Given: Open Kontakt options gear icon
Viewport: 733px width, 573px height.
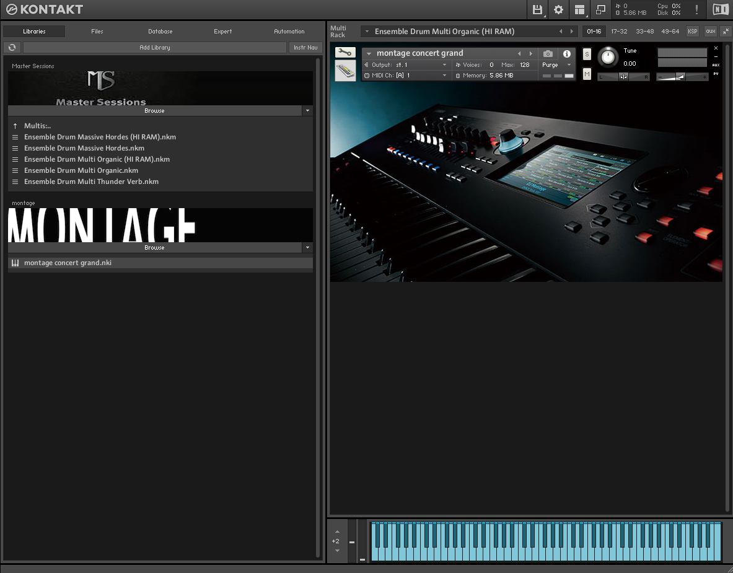Looking at the screenshot, I should [x=558, y=9].
